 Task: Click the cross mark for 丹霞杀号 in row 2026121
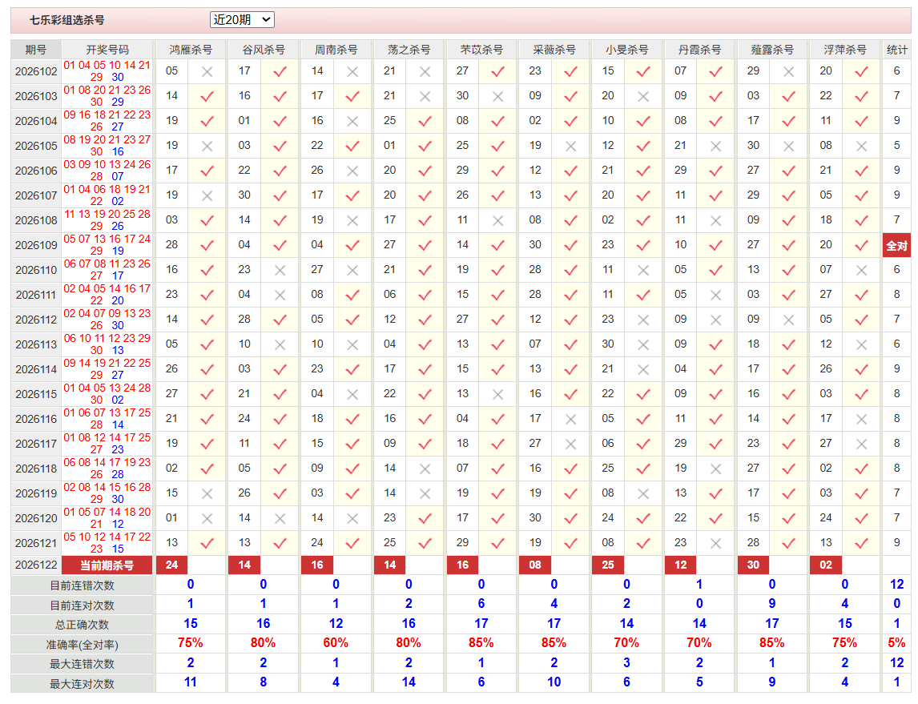pos(715,544)
